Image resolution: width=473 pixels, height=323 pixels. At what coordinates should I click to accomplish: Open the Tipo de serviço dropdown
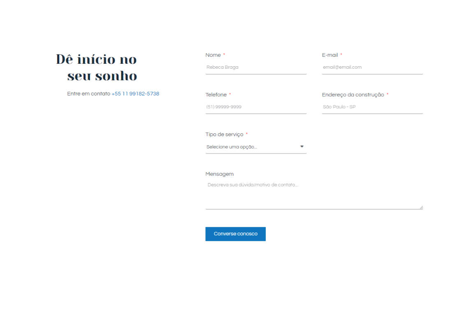pos(255,147)
